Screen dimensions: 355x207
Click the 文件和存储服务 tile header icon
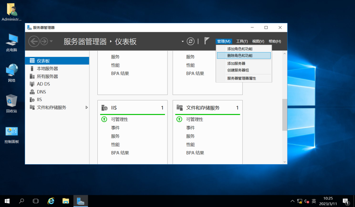click(x=180, y=108)
